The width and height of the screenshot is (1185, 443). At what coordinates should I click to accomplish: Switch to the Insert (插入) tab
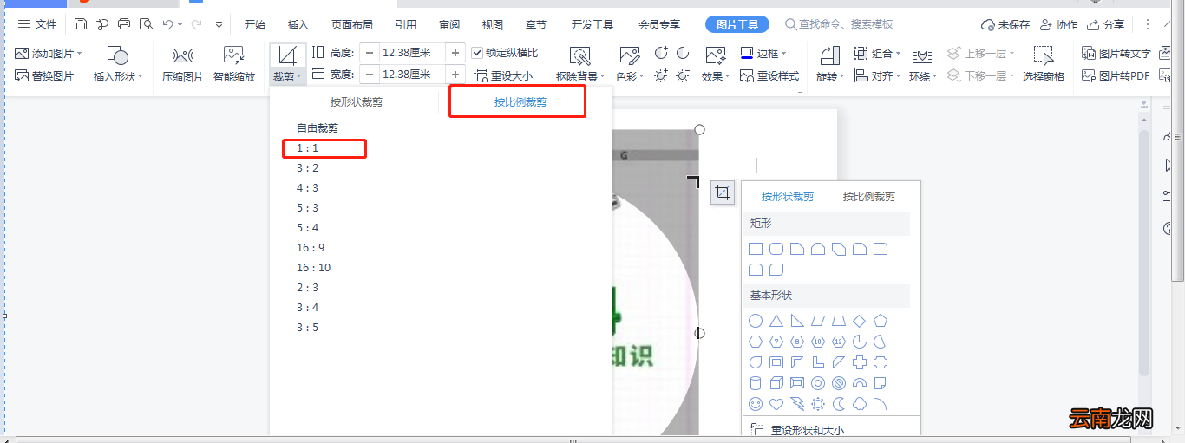coord(298,24)
